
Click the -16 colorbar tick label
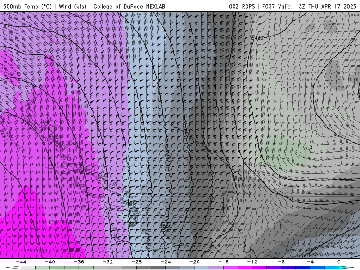pos(224,262)
